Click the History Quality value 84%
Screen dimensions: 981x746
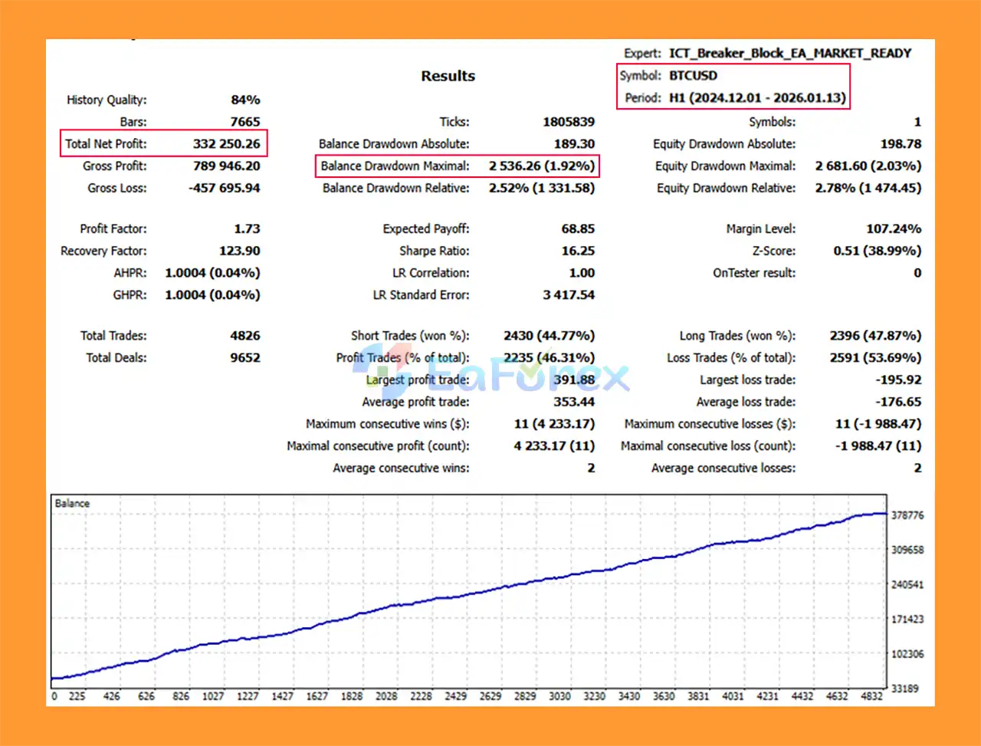tap(245, 100)
